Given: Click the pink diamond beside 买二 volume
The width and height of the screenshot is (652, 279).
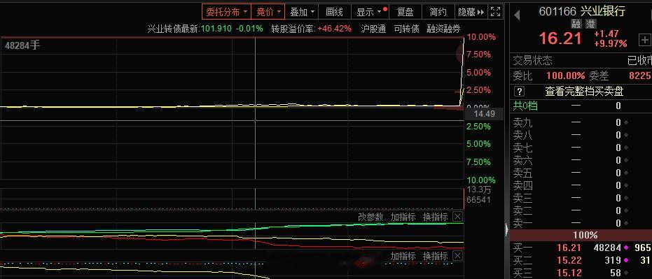Looking at the screenshot, I should tap(626, 260).
